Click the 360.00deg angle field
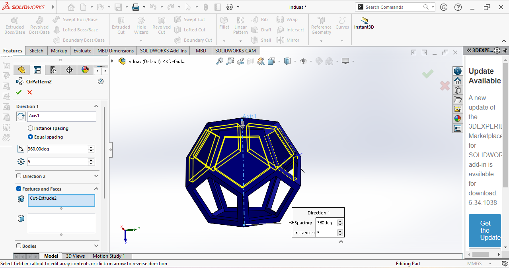Screen dimensions: 509x268 tap(58, 149)
